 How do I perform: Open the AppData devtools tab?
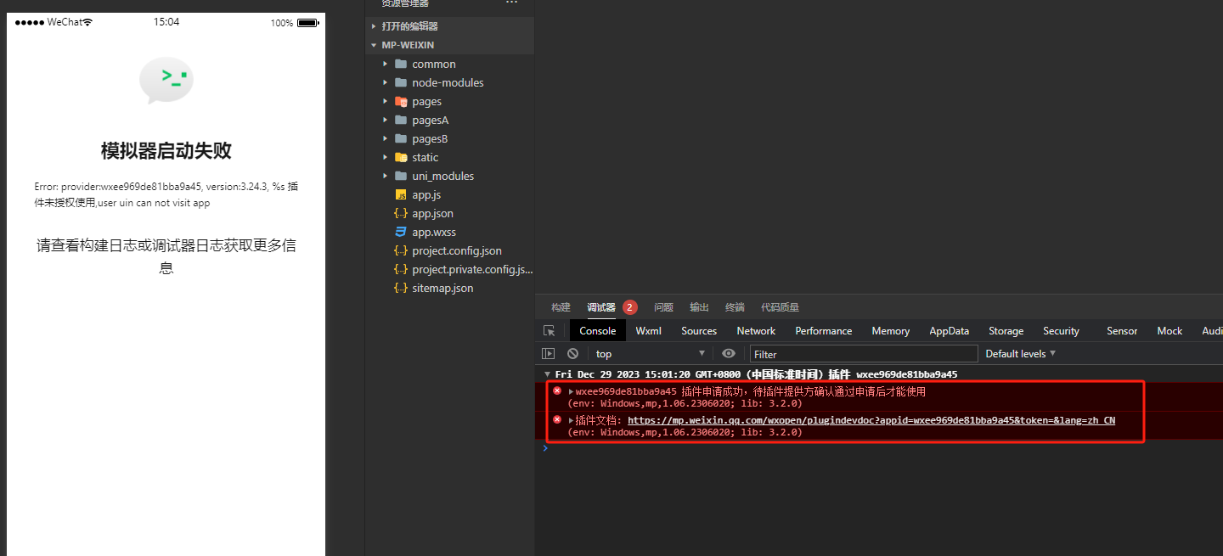[x=950, y=331]
